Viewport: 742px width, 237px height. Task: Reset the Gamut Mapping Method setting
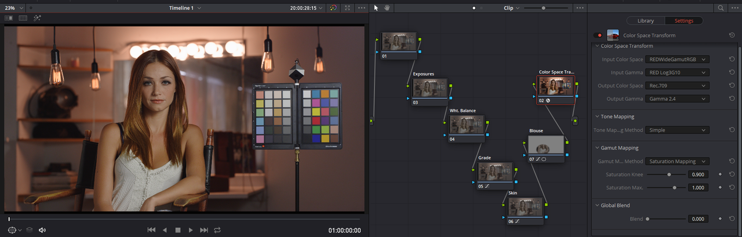click(x=732, y=161)
